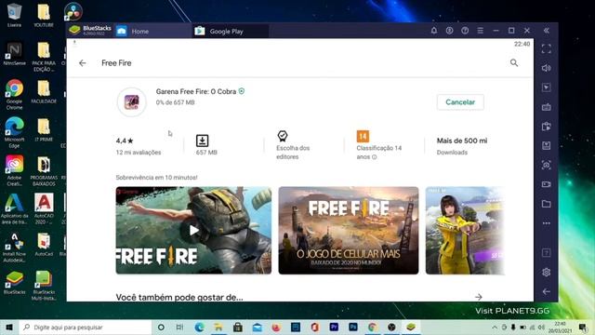Open BlueStacks help question mark
595x335 pixels.
coord(465,31)
